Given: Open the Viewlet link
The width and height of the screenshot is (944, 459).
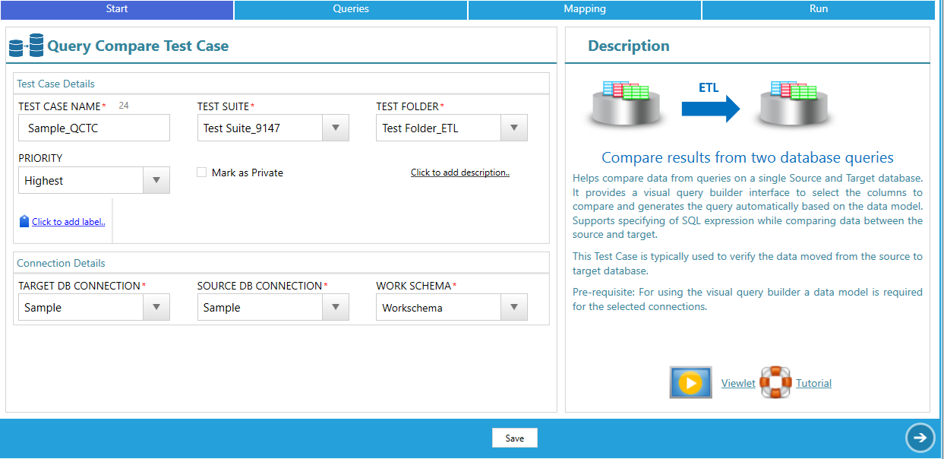Looking at the screenshot, I should coord(738,383).
